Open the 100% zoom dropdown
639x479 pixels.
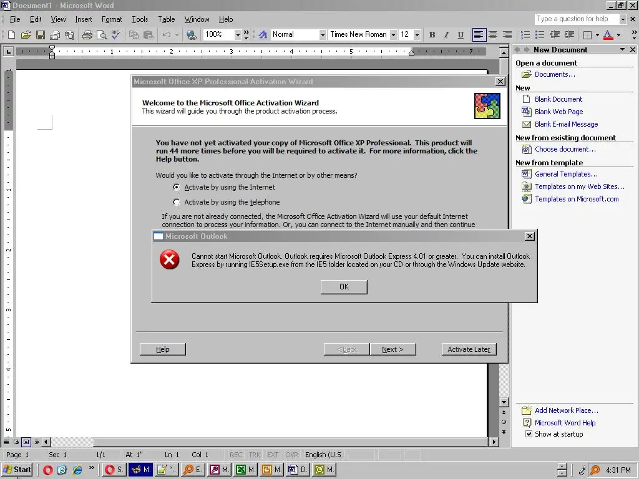click(238, 35)
